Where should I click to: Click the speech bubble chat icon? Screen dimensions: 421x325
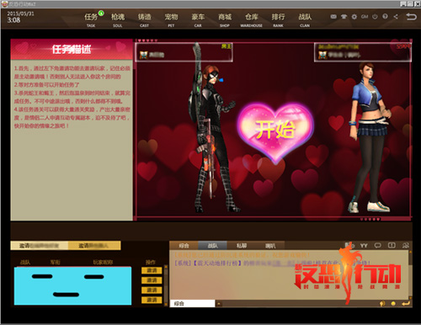pyautogui.click(x=378, y=246)
